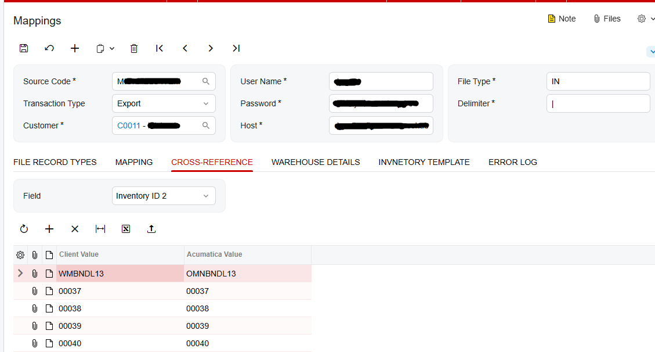Select cell WMBNDL13
The image size is (655, 352).
point(120,274)
